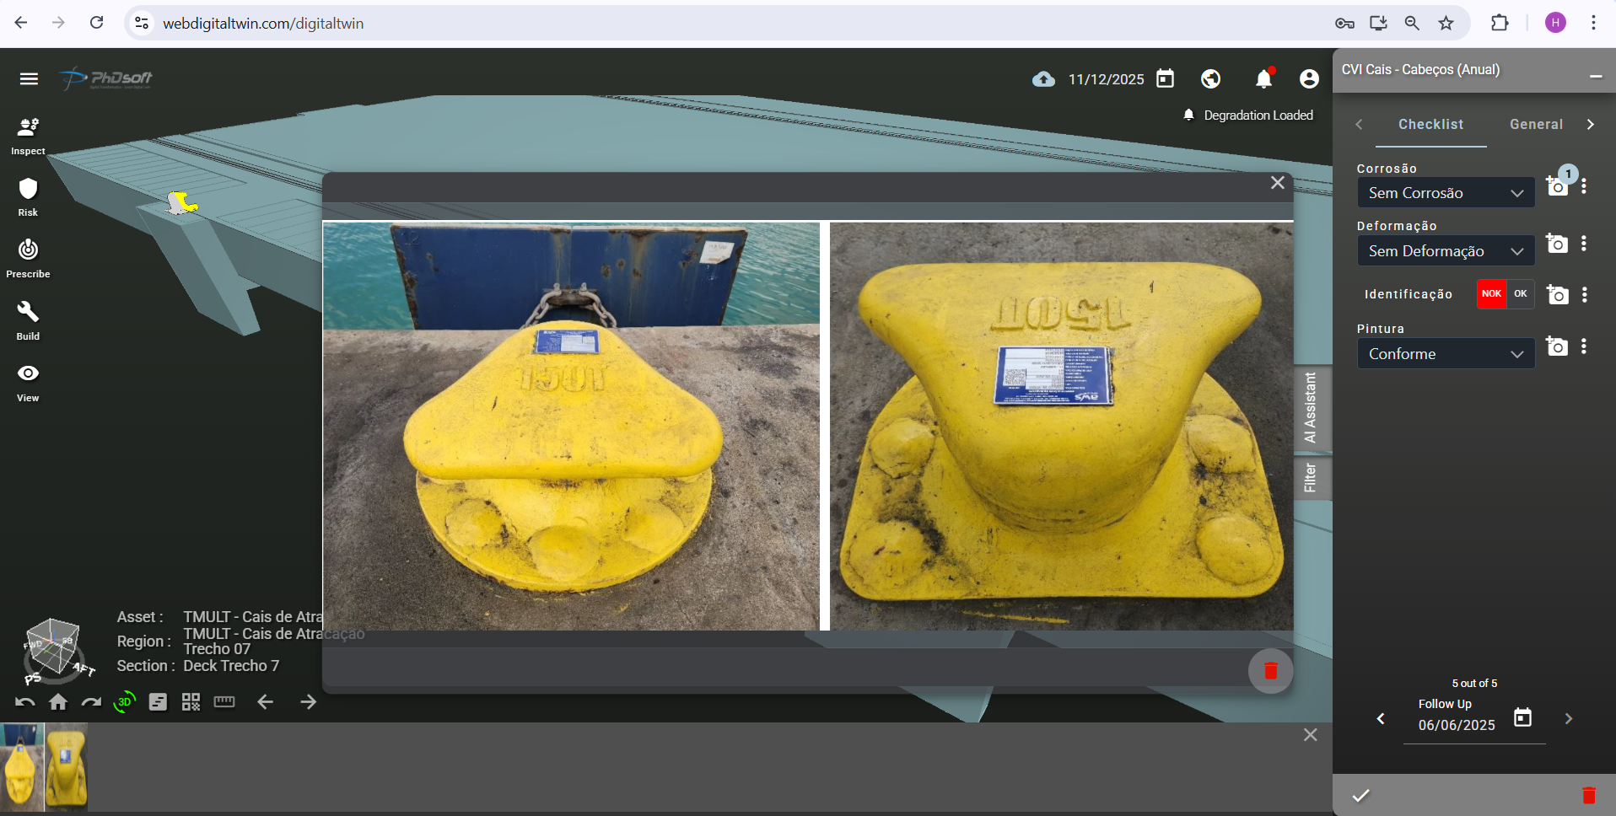
Task: Click the globe icon in header
Action: pos(1210,79)
